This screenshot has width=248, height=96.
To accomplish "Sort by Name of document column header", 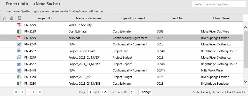I will [89, 18].
